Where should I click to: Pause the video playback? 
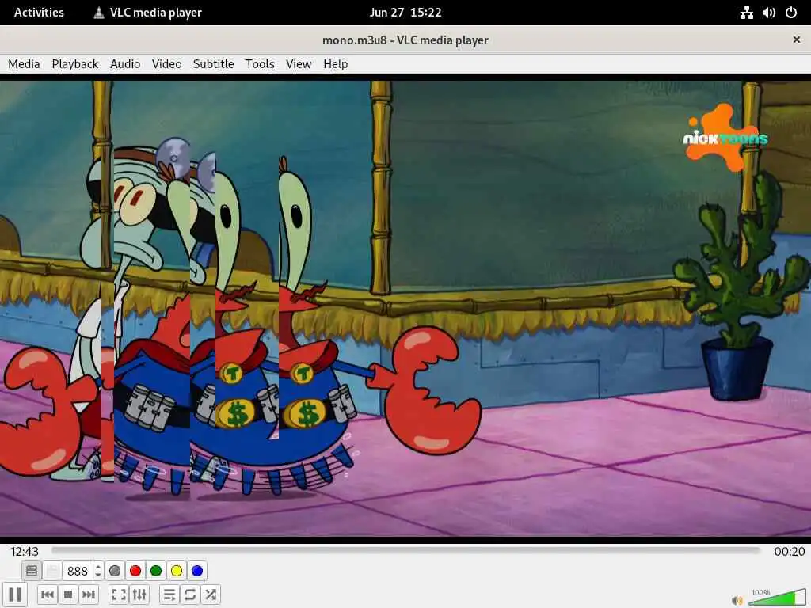pyautogui.click(x=15, y=595)
